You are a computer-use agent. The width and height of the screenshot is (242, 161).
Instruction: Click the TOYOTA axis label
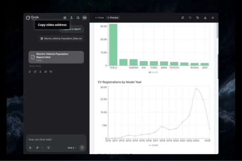(x=174, y=68)
